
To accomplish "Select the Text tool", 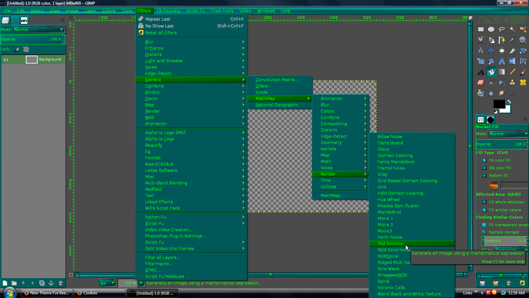I will click(481, 72).
